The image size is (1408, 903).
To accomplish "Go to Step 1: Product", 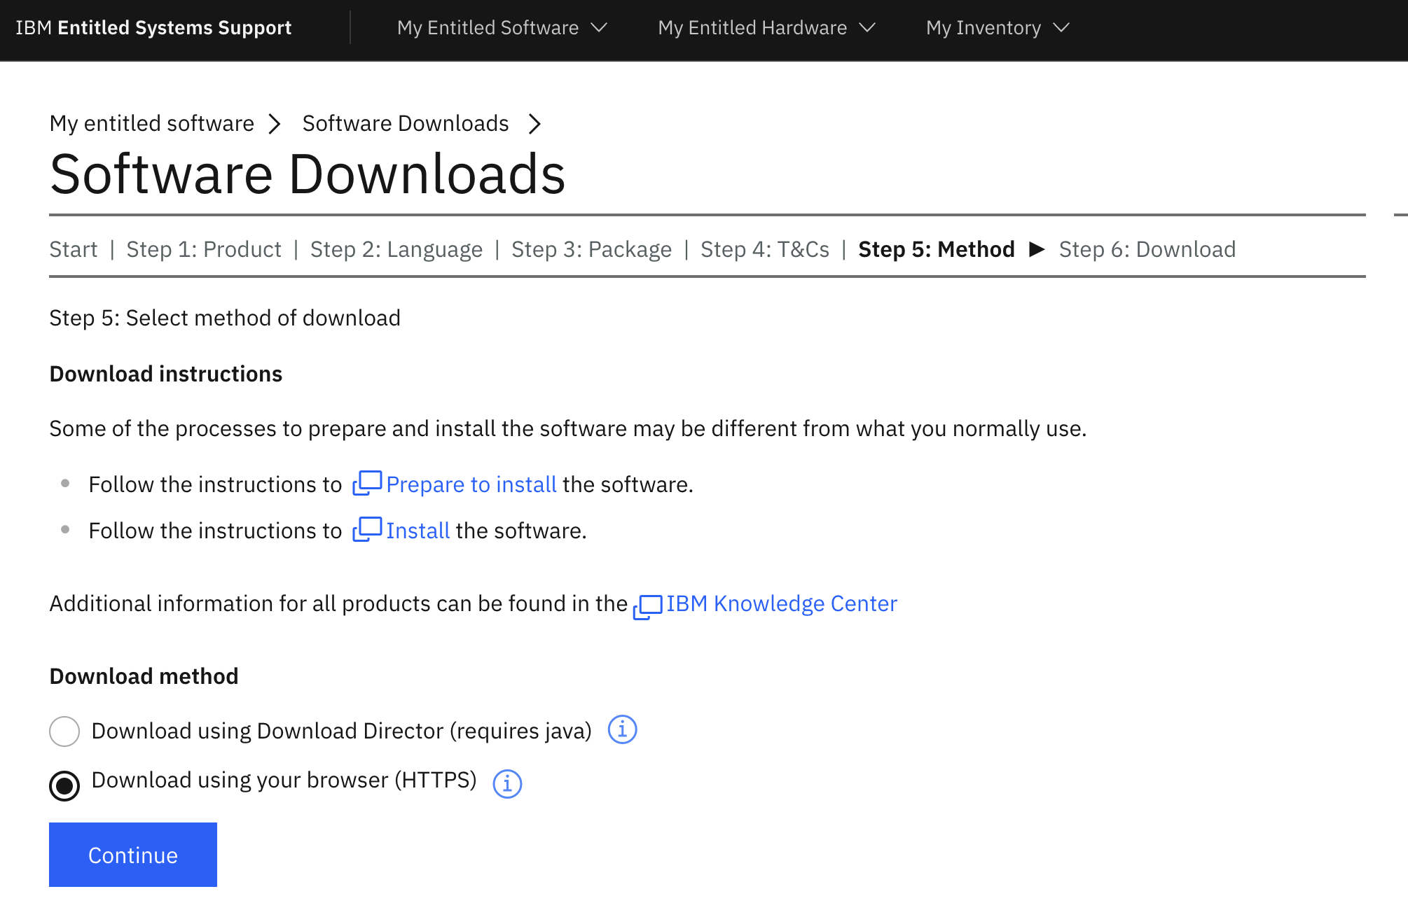I will [x=204, y=249].
